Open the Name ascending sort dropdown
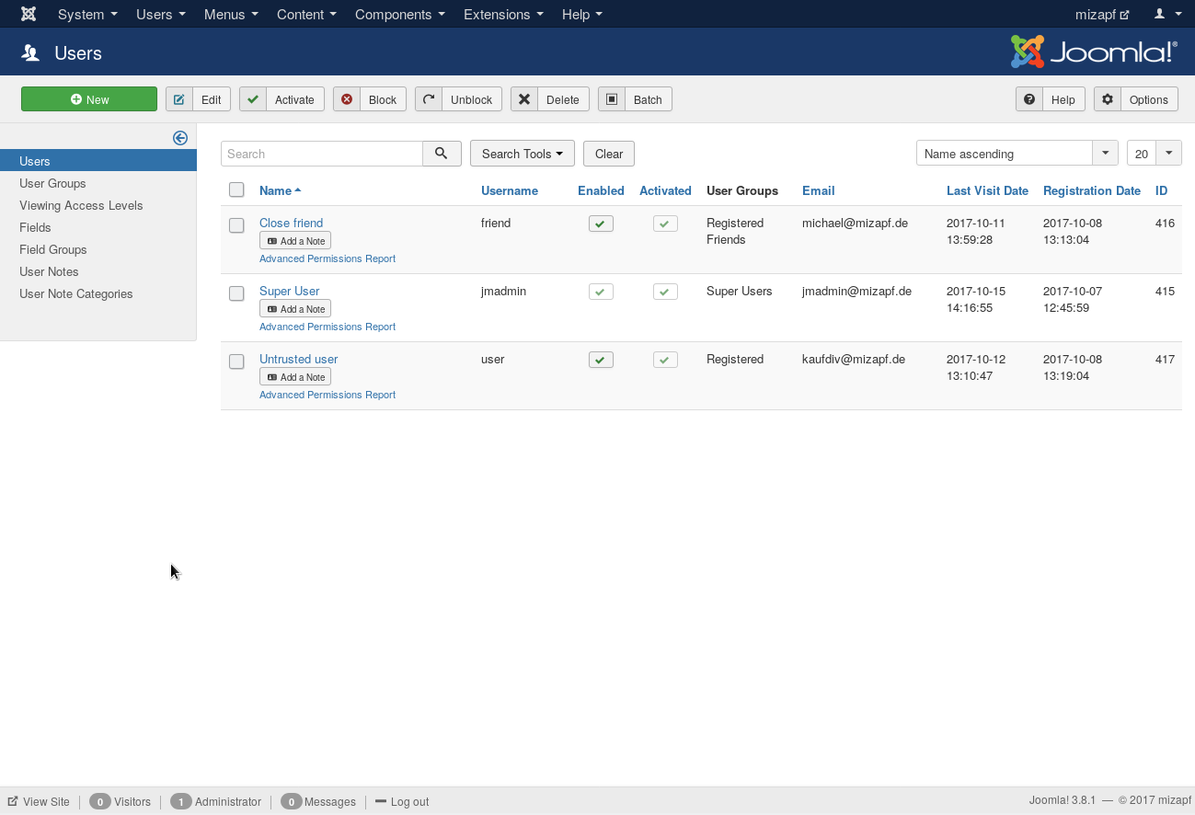Image resolution: width=1195 pixels, height=815 pixels. pyautogui.click(x=1017, y=154)
